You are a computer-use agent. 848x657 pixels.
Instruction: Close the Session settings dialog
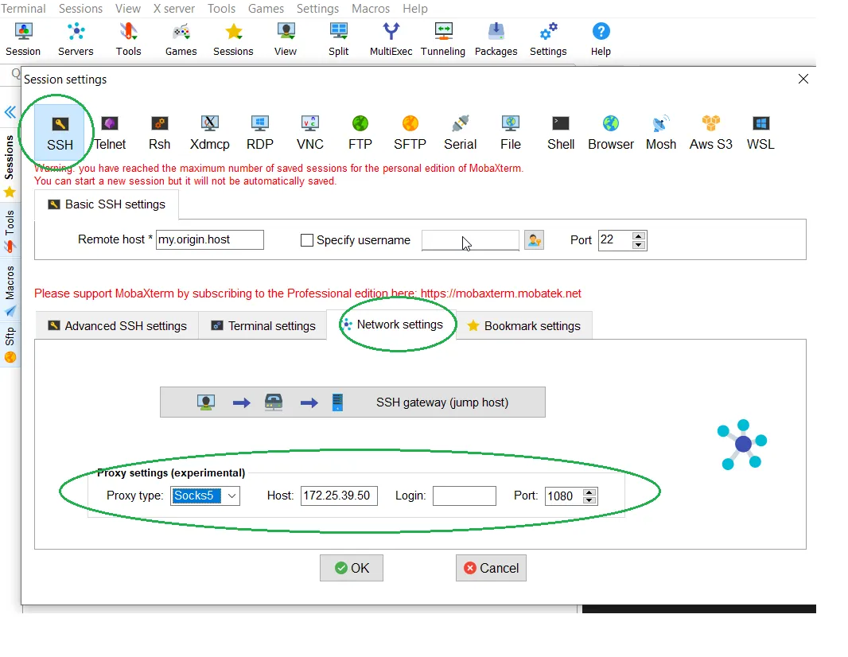click(x=803, y=79)
